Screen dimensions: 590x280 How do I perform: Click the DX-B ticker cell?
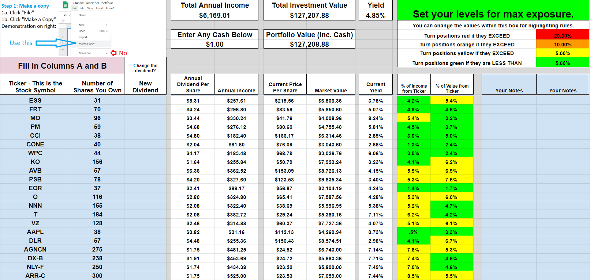click(x=35, y=258)
